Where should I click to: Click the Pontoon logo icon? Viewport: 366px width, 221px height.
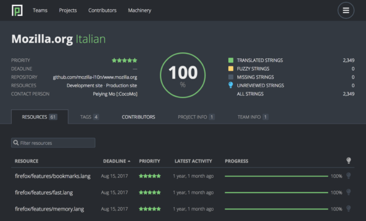click(x=17, y=10)
